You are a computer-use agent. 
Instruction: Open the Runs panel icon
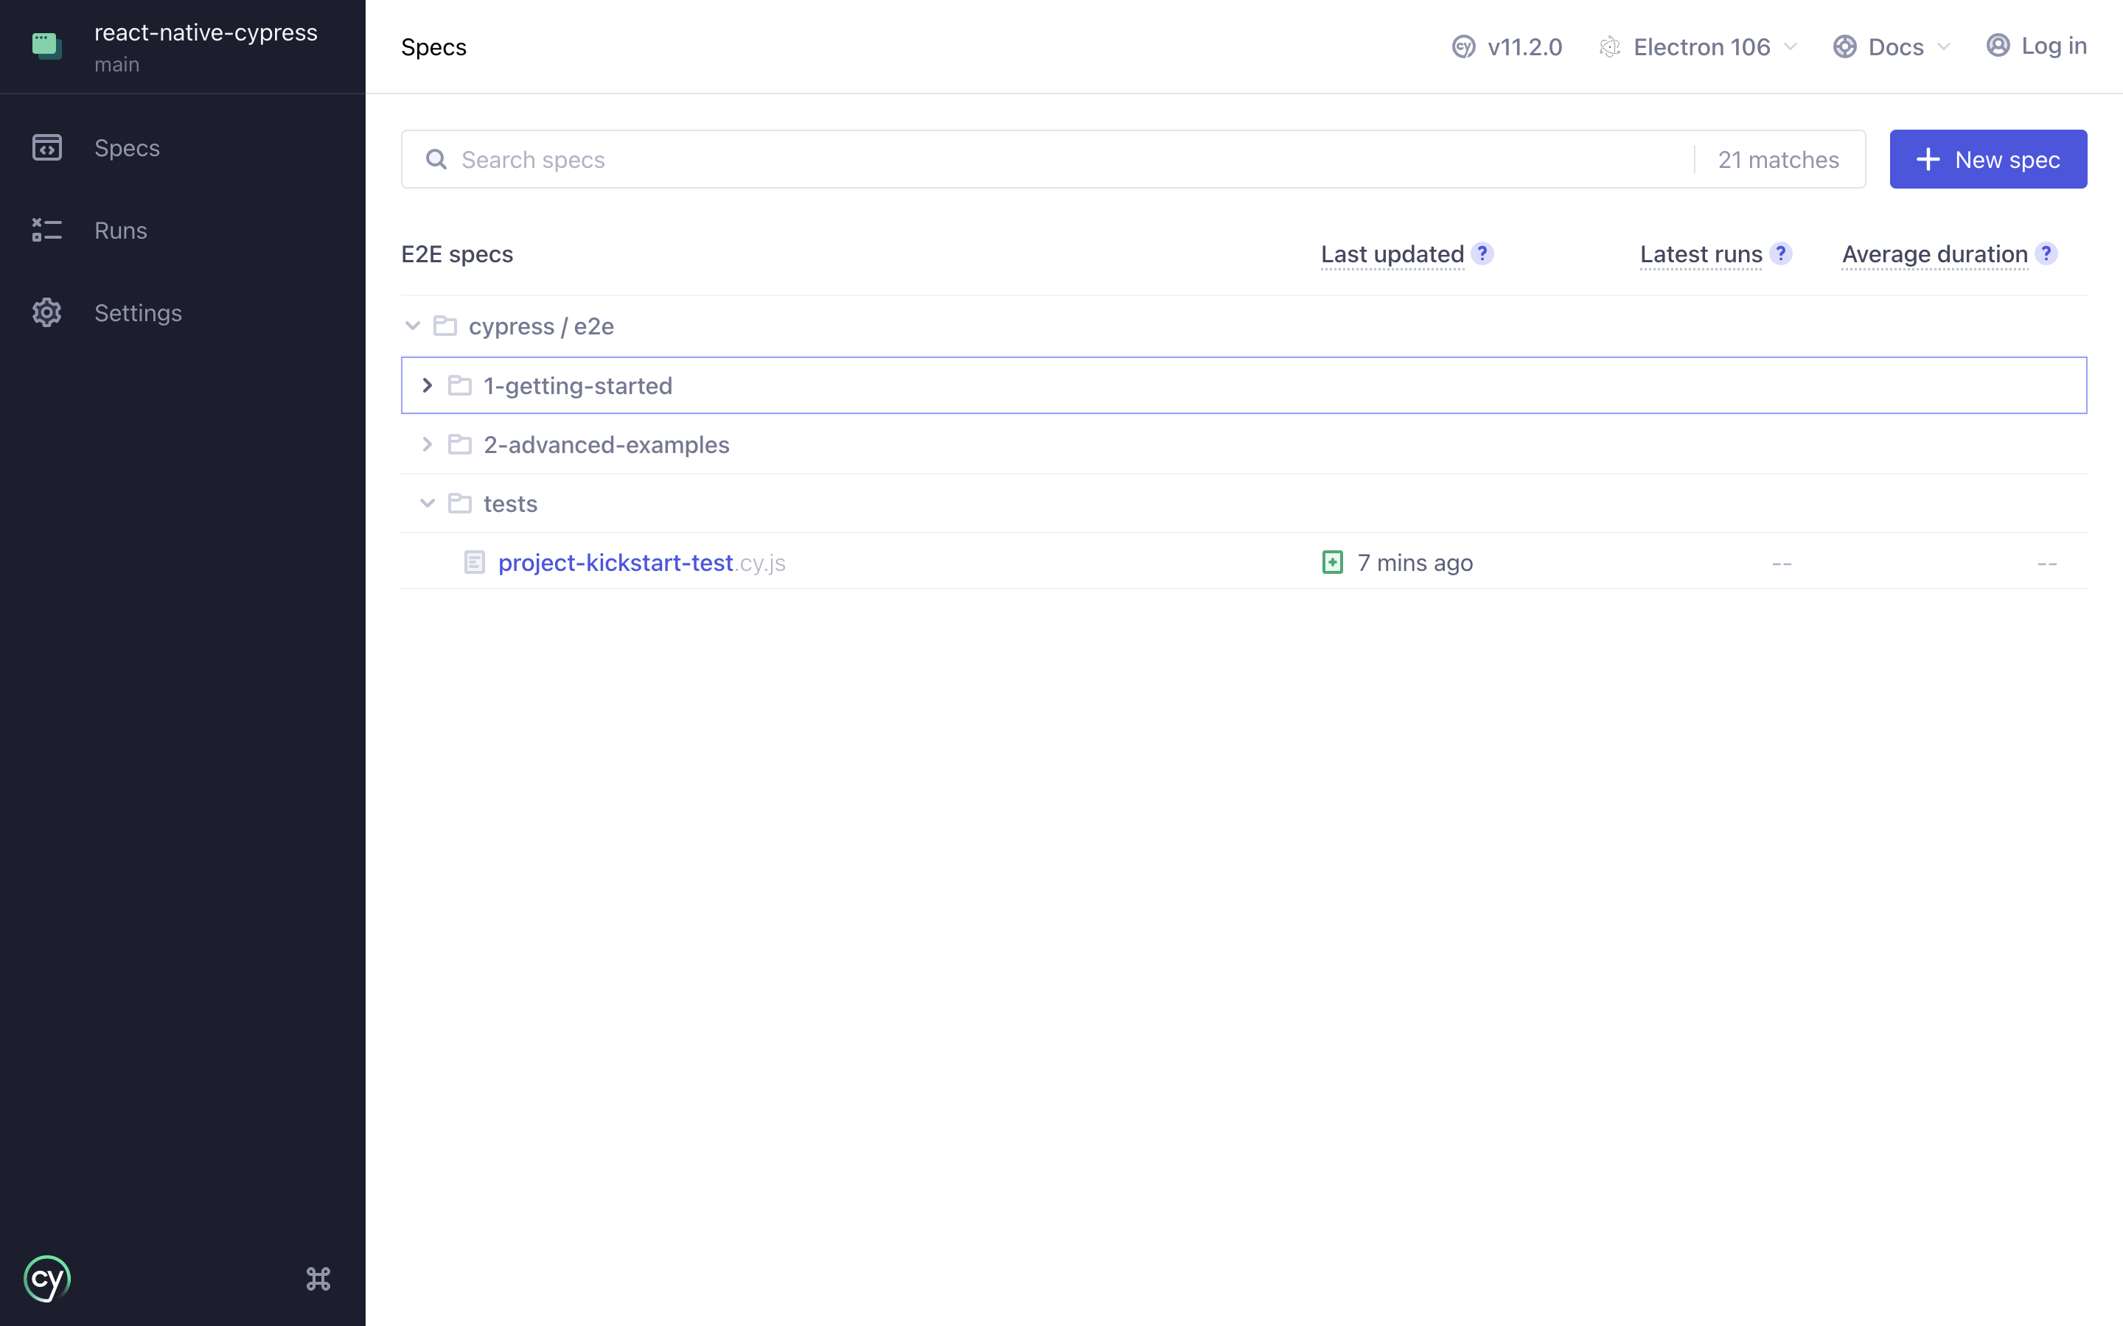coord(47,231)
